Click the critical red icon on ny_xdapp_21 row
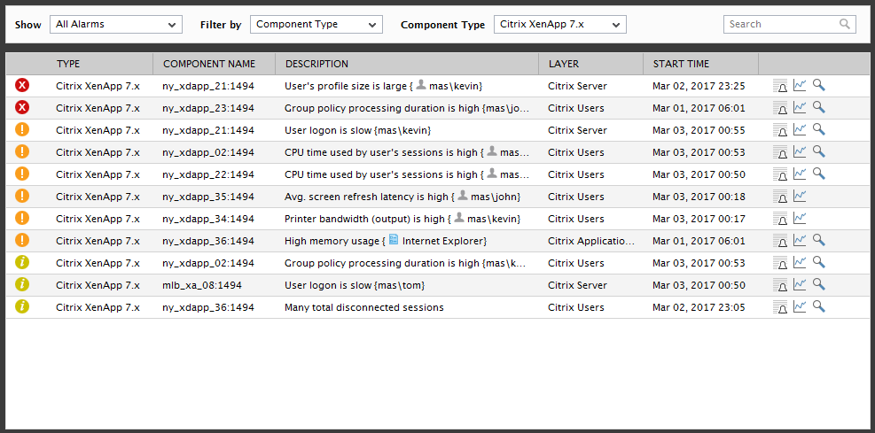 (x=22, y=85)
